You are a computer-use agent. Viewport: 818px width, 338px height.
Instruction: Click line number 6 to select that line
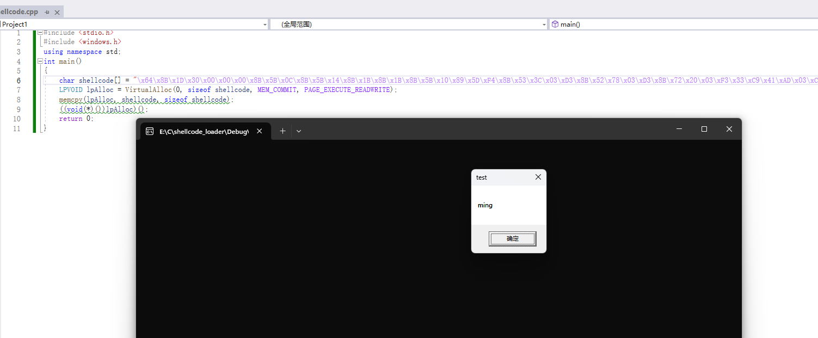(x=19, y=80)
